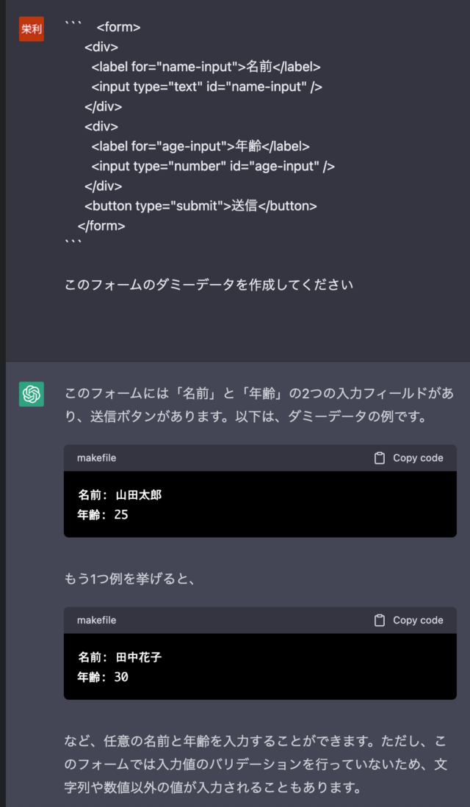Click the ChatGPT logo avatar
The image size is (470, 807).
click(x=32, y=394)
